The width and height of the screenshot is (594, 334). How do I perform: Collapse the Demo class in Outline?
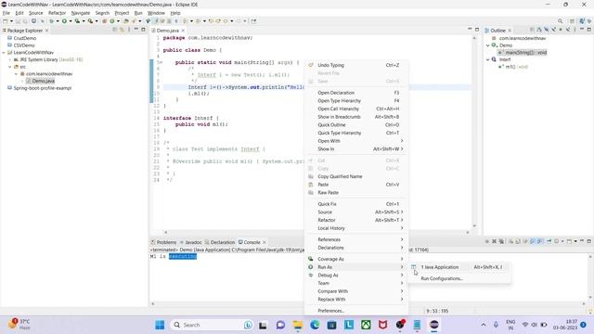(x=488, y=45)
